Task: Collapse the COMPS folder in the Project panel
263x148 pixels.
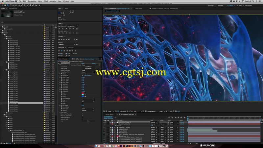Action: 1,27
